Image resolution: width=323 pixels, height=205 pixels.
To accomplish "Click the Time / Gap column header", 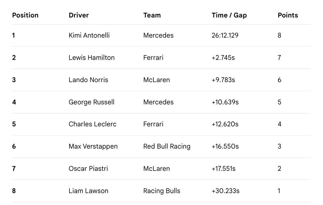I will [229, 15].
